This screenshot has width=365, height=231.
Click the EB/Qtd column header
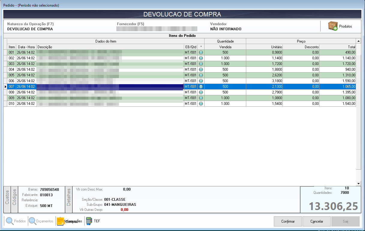191,47
